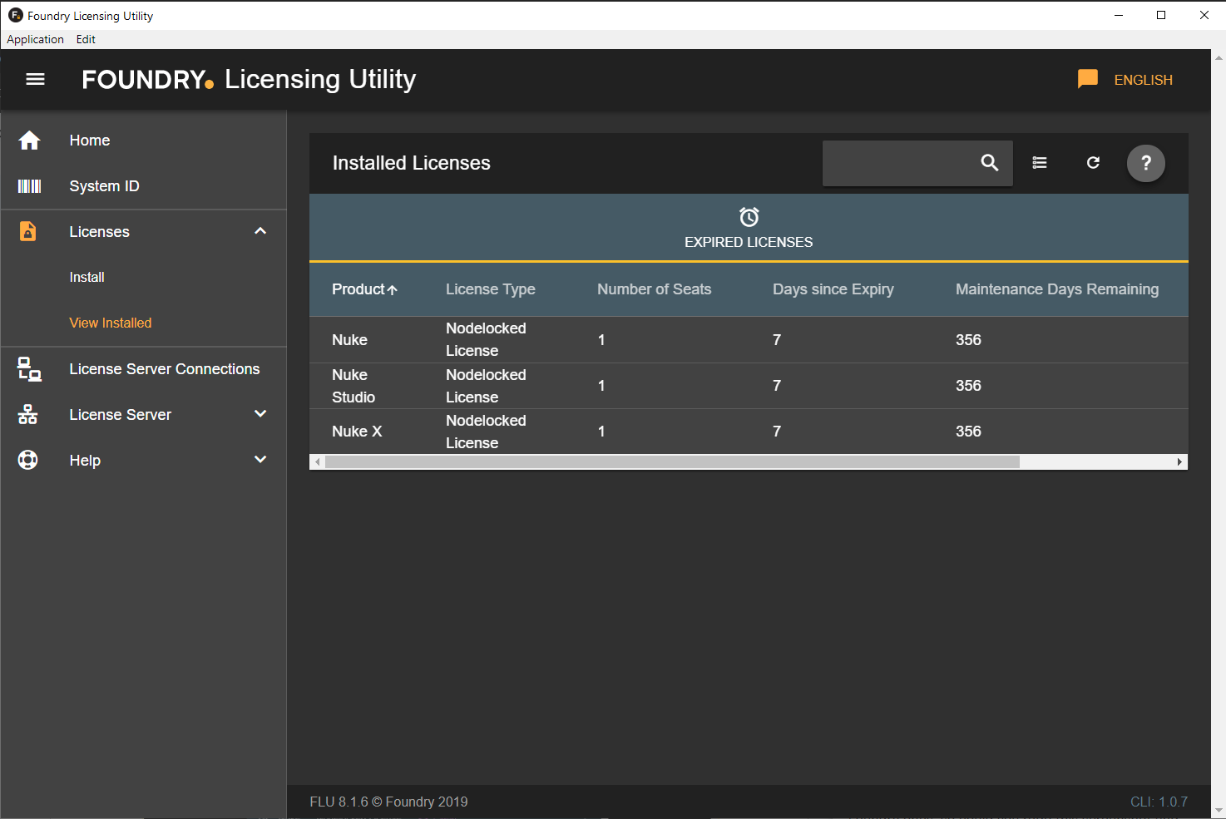Click the System ID barcode icon

pyautogui.click(x=29, y=186)
